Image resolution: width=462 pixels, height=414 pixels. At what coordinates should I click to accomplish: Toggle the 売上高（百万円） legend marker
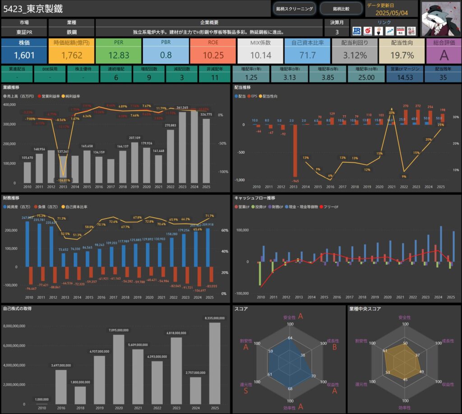[5, 96]
